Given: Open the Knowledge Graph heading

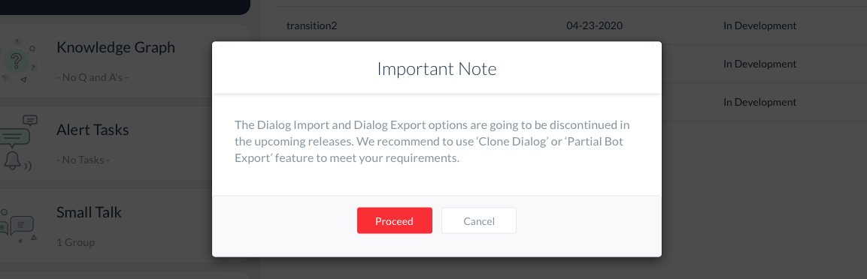Looking at the screenshot, I should coord(116,47).
